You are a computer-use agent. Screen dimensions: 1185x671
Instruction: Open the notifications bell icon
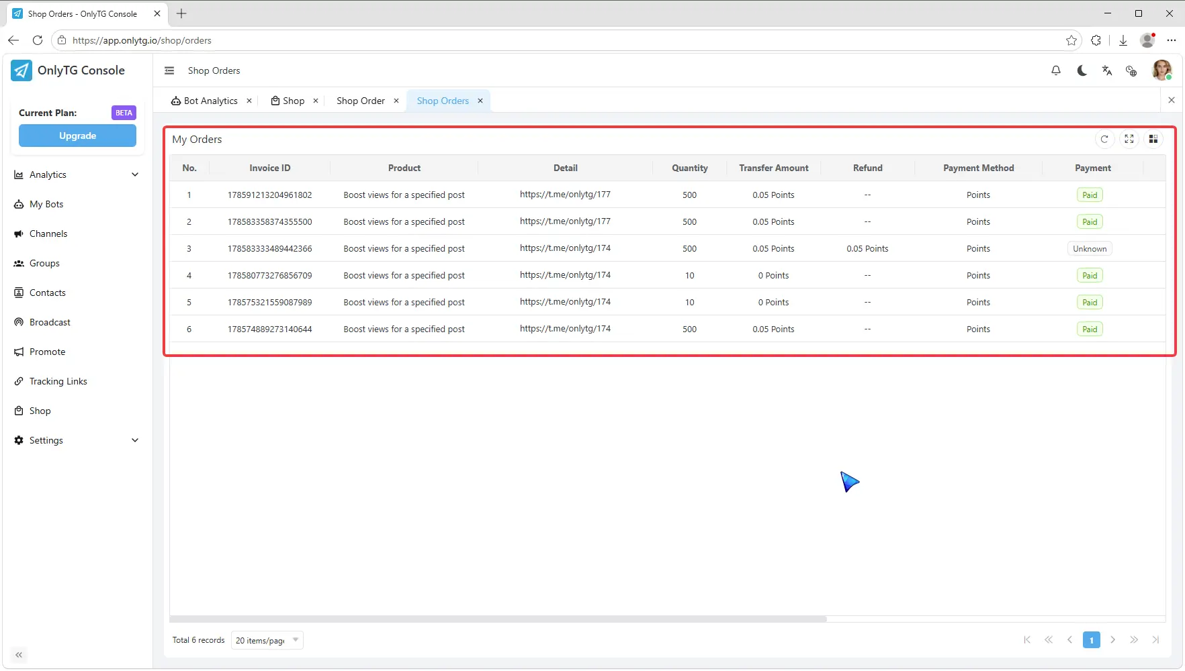(x=1056, y=70)
